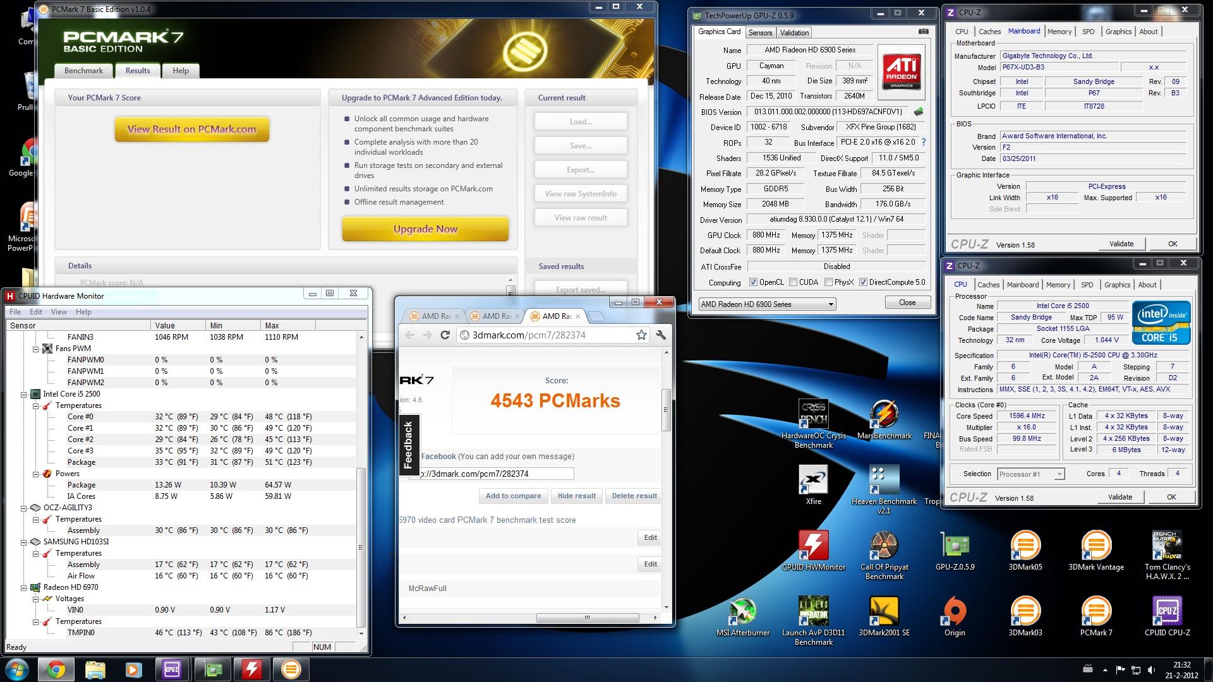This screenshot has height=682, width=1213.
Task: Toggle the OpenCL checkbox in GPU-Z
Action: pyautogui.click(x=753, y=282)
